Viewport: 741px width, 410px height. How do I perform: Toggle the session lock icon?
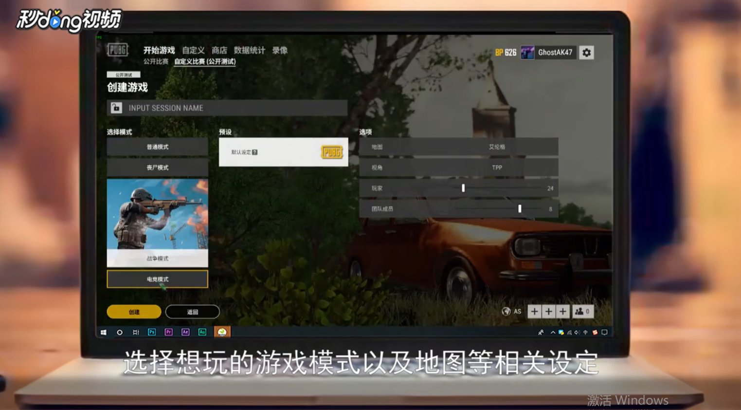116,108
